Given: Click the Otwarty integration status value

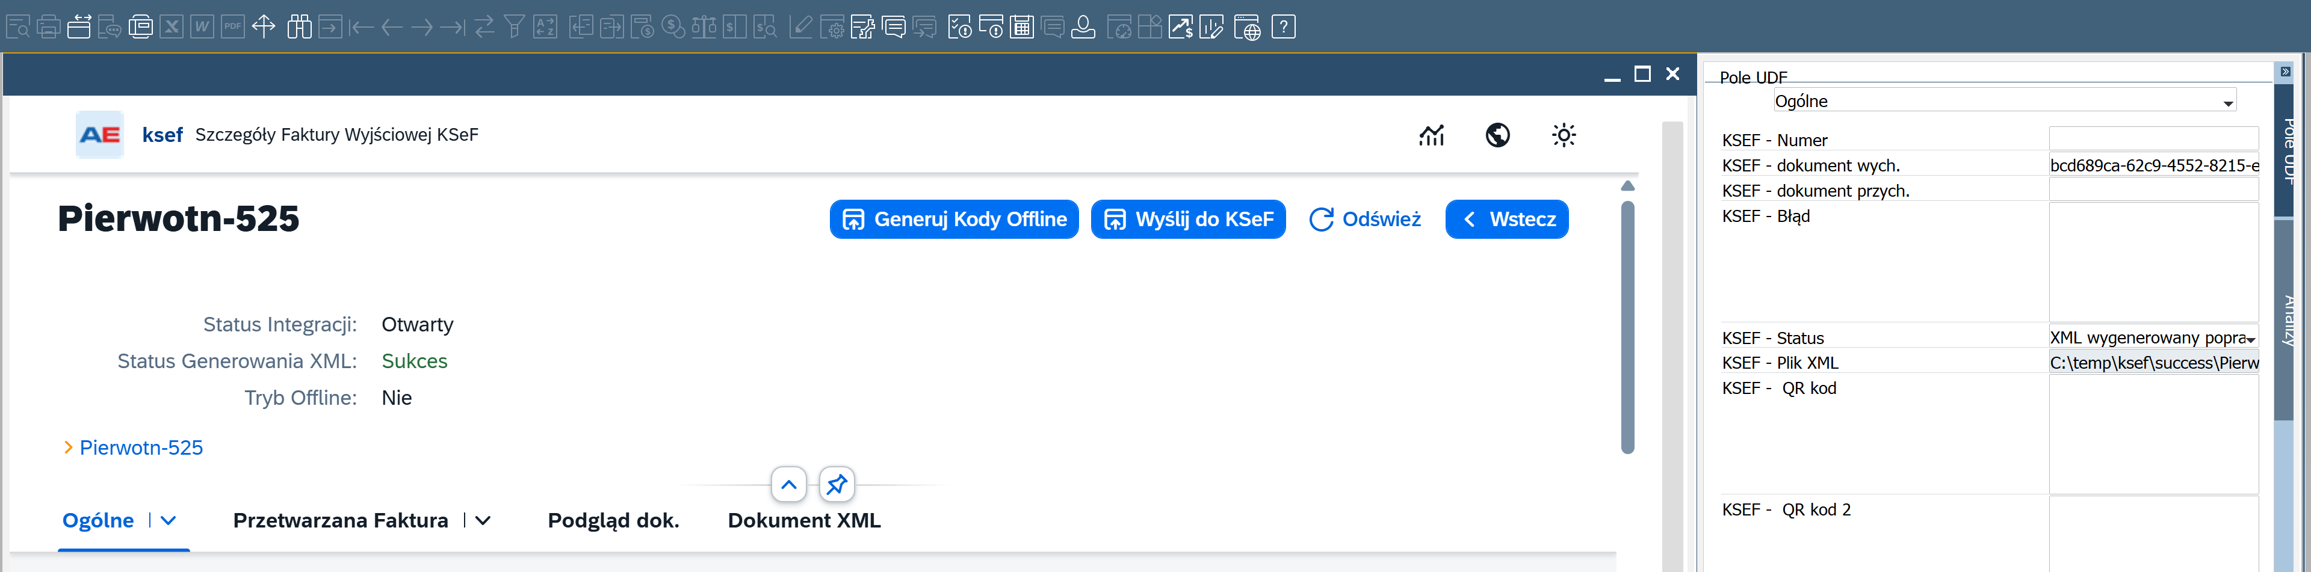Looking at the screenshot, I should pos(417,325).
